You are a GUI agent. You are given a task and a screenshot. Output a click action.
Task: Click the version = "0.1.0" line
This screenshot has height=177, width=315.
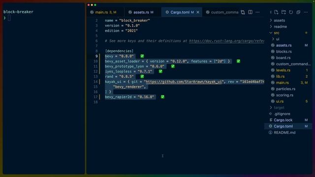click(x=122, y=26)
